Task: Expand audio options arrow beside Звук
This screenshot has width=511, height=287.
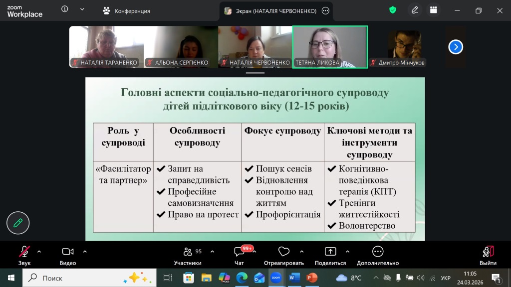Action: pyautogui.click(x=39, y=252)
